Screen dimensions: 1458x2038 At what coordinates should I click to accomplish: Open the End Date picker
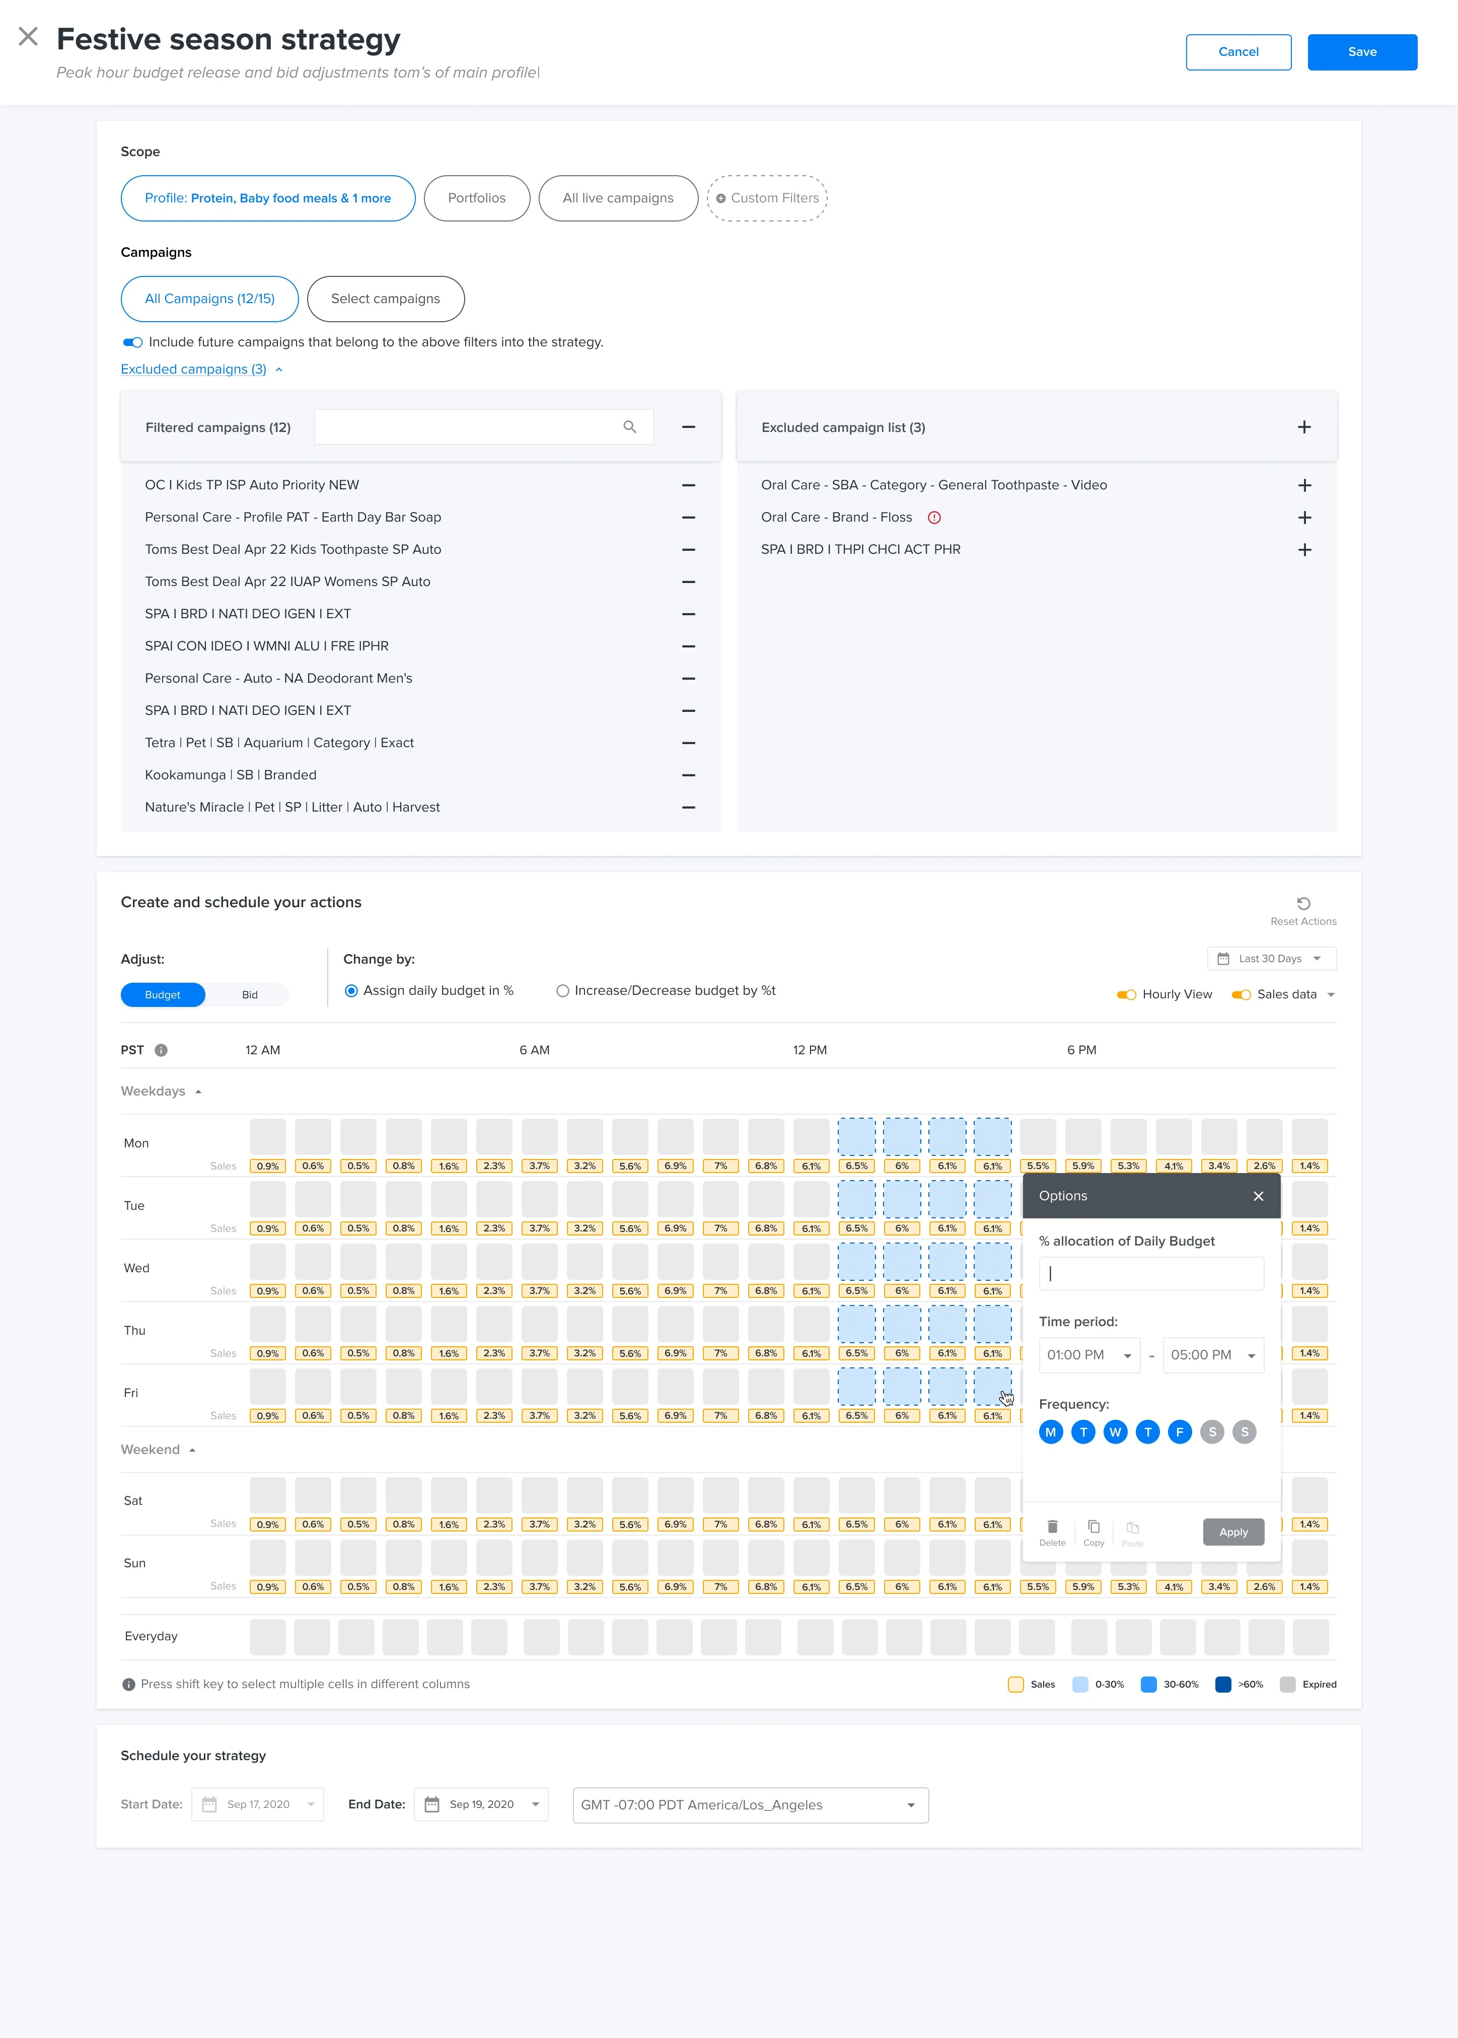click(x=480, y=1804)
